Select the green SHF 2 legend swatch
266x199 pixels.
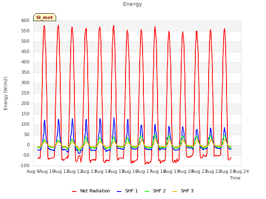tap(147, 192)
